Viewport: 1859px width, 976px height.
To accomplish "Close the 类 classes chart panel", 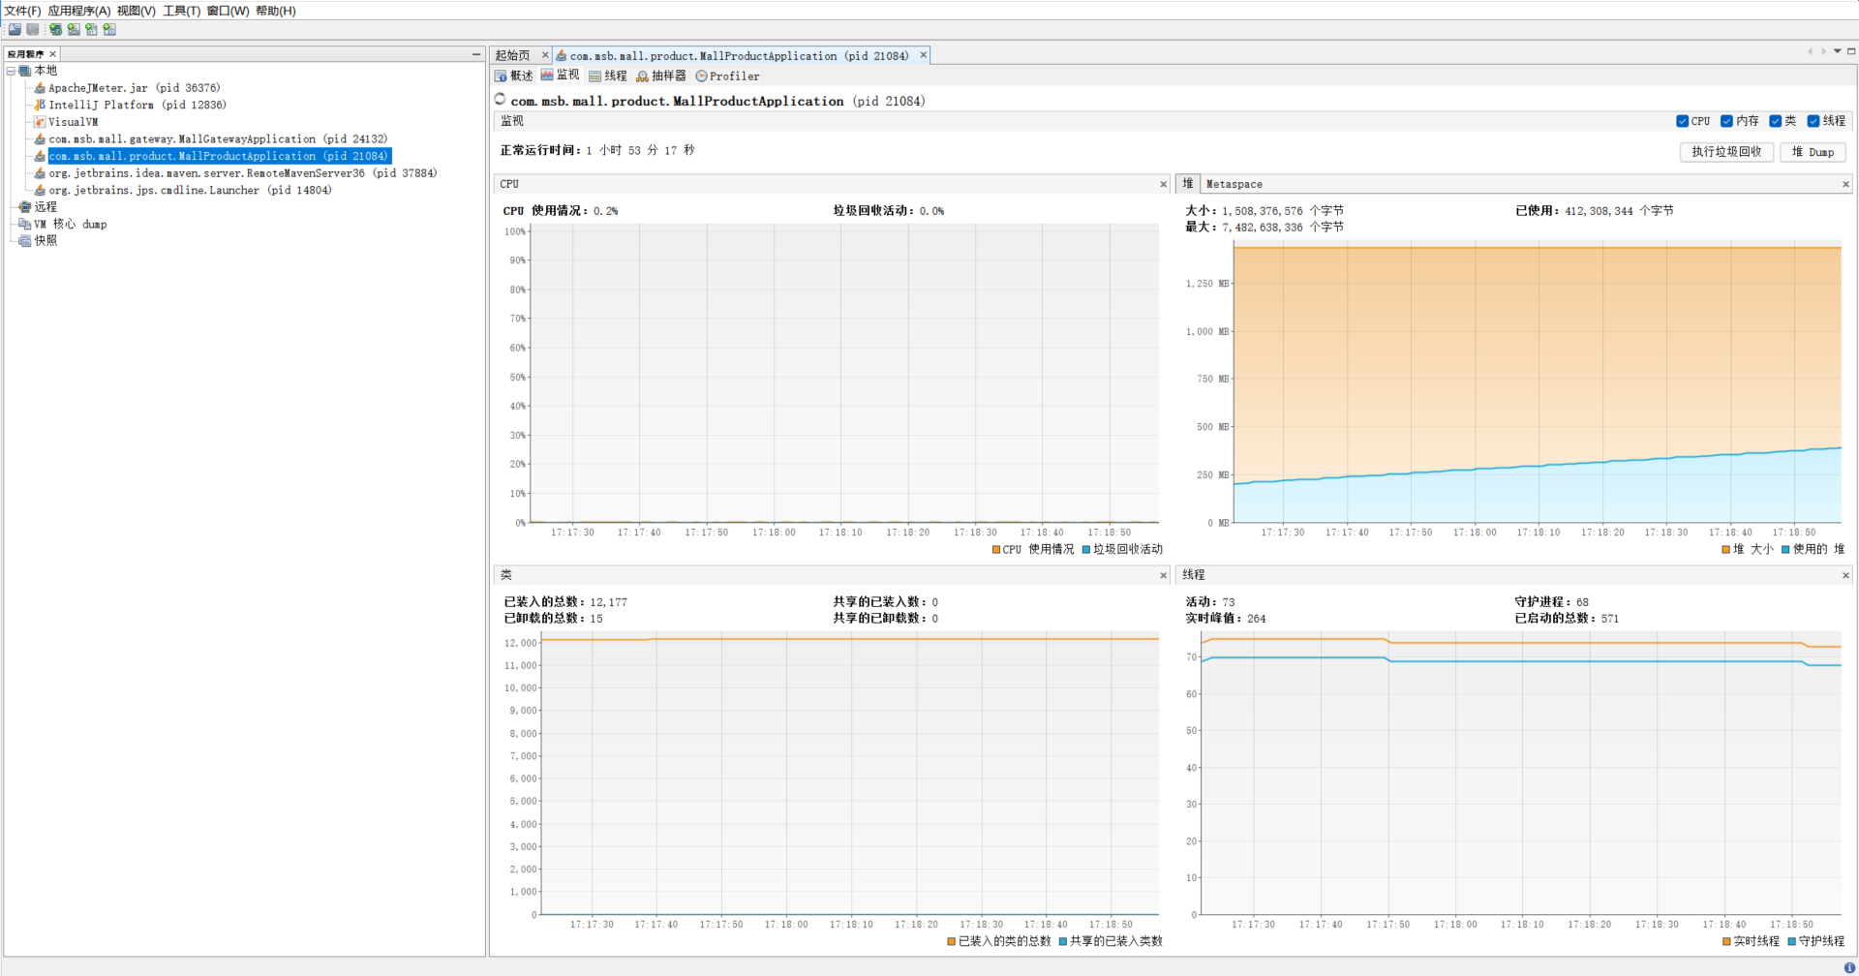I will coord(1163,575).
